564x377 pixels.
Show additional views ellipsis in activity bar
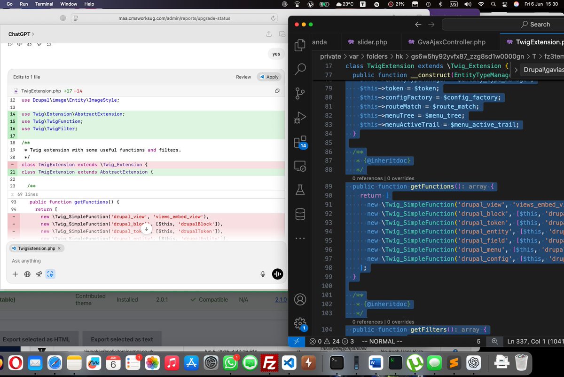(x=300, y=238)
